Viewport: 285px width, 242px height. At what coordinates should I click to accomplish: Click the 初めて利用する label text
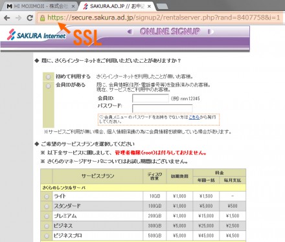(x=73, y=76)
